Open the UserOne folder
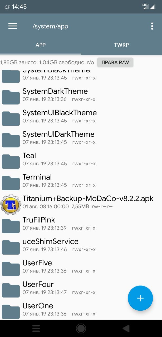Screen dimensions: 162x337 pos(81,309)
